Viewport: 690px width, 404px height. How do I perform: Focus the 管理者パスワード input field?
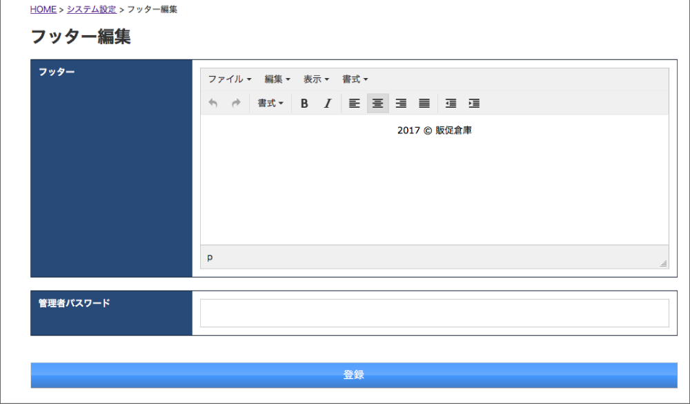(x=434, y=314)
